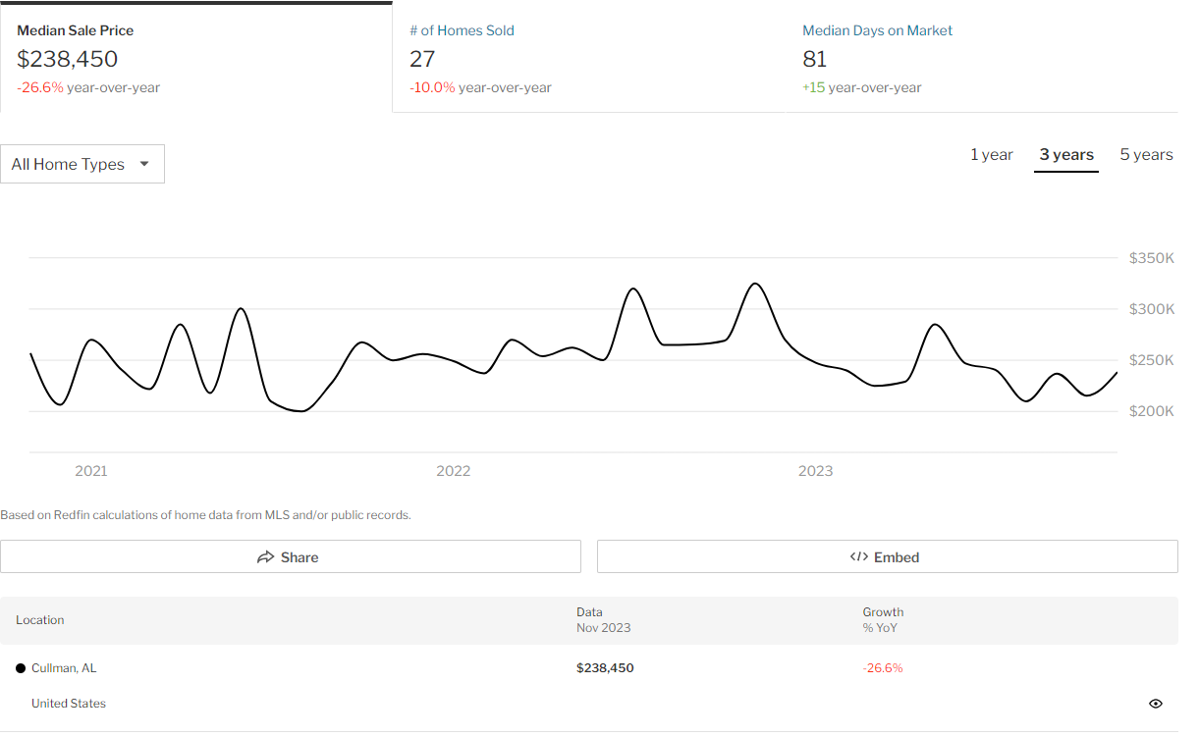Viewport: 1199px width, 736px height.
Task: Click the 2022 label on chart axis
Action: (x=453, y=471)
